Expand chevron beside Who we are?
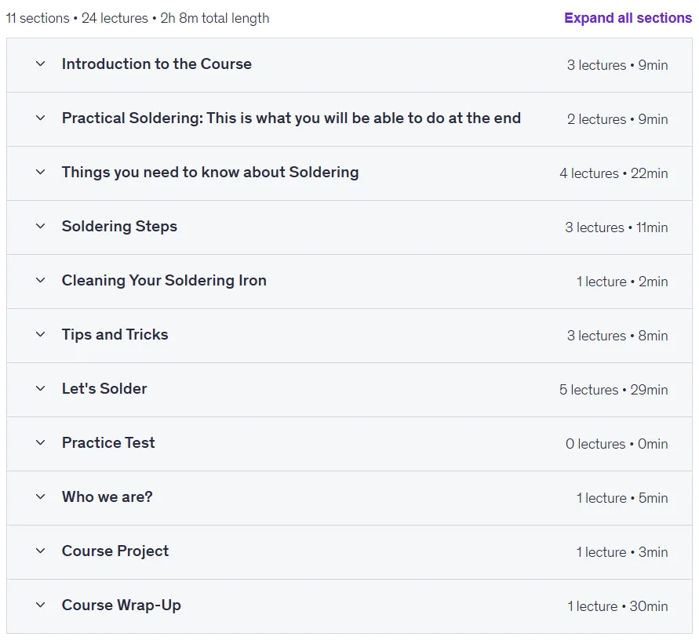This screenshot has width=699, height=640. pyautogui.click(x=40, y=497)
